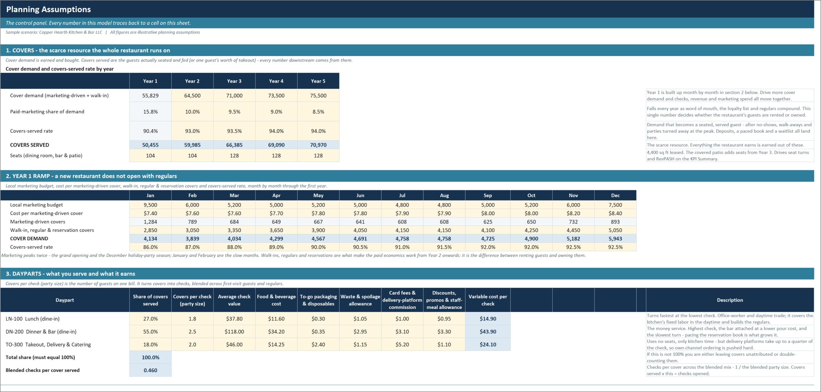This screenshot has width=821, height=392.
Task: Select Year 5 paid-marketing share 8.5%
Action: click(x=318, y=111)
